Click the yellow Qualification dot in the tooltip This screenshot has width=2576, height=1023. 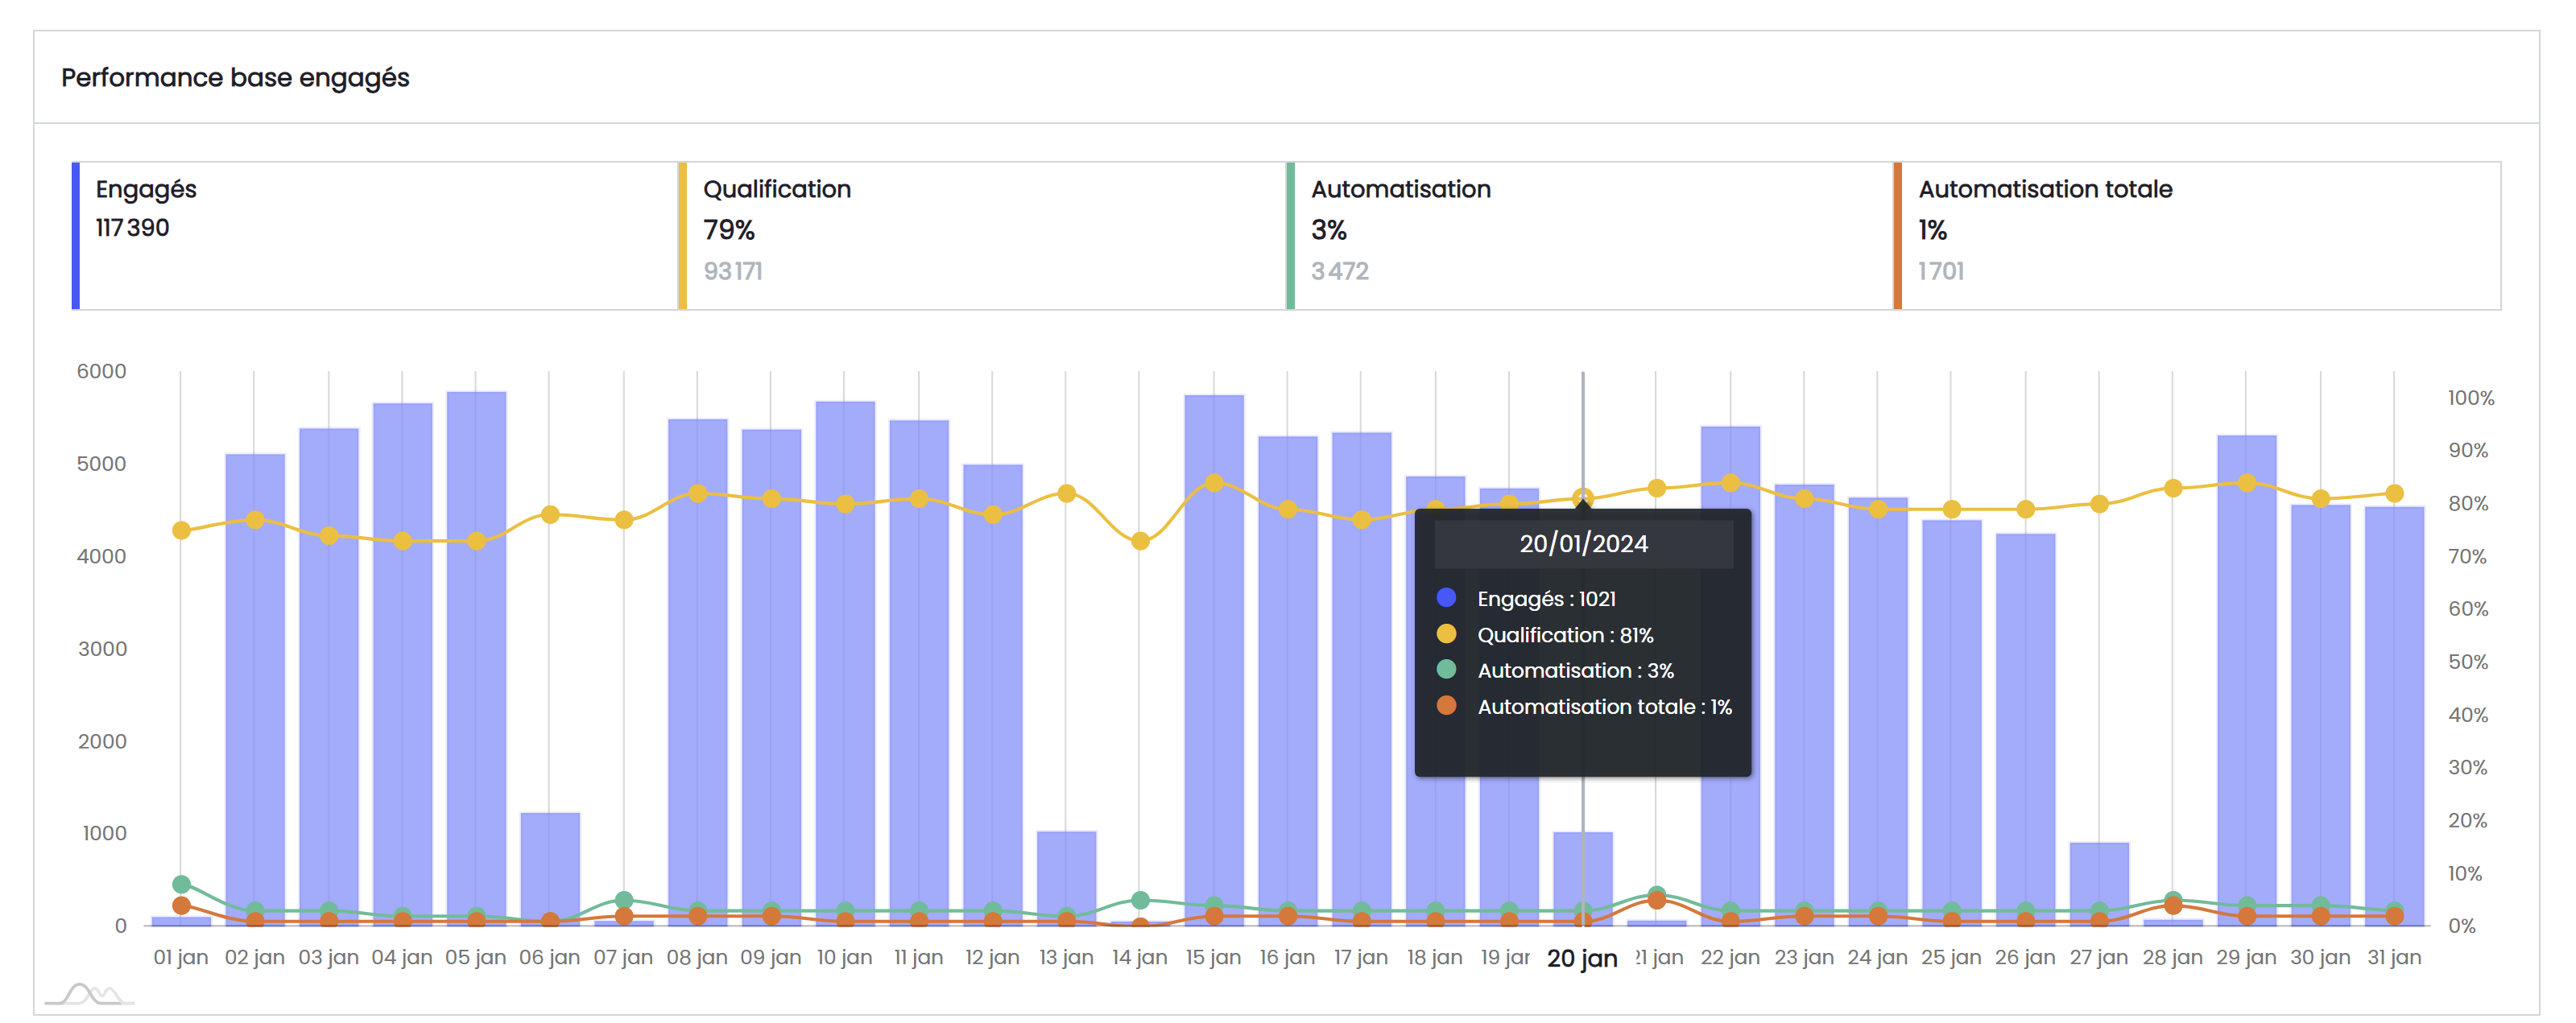click(1446, 634)
